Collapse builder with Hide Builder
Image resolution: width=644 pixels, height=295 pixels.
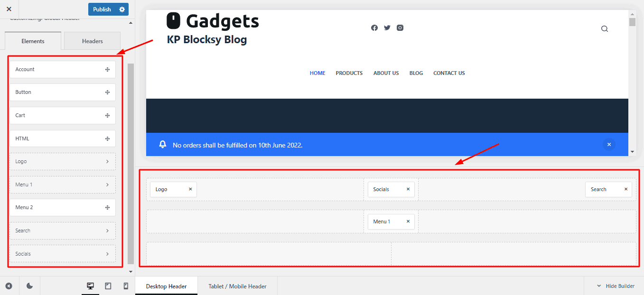coord(616,286)
